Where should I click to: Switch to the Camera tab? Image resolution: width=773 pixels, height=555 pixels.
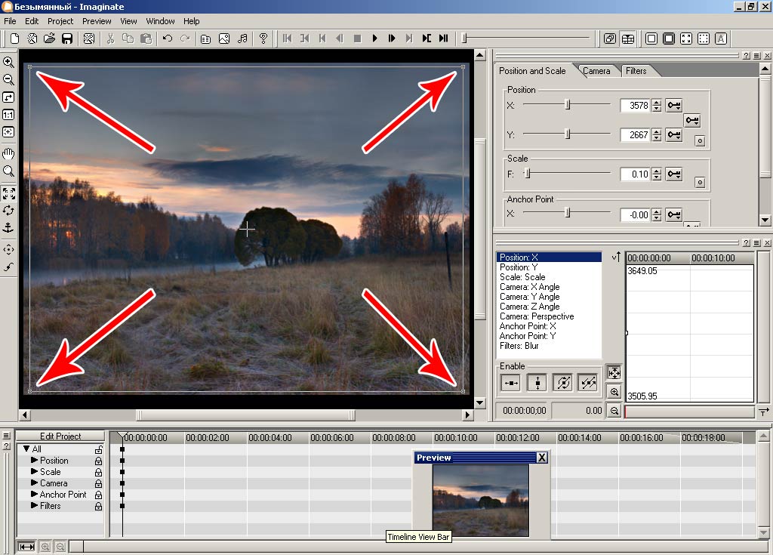pyautogui.click(x=596, y=71)
